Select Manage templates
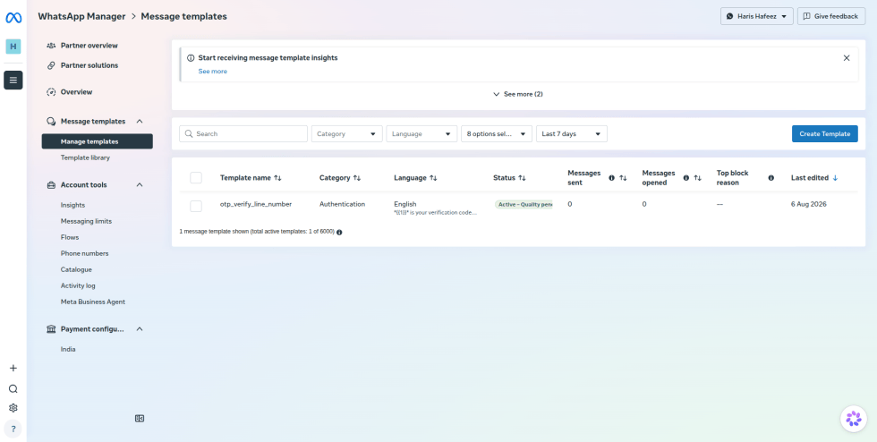This screenshot has width=877, height=442. pyautogui.click(x=98, y=141)
